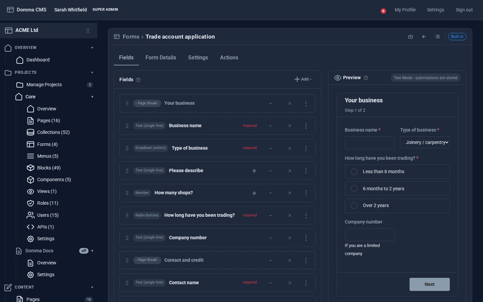Open kebab menu for Type of business field
This screenshot has height=302, width=483.
[306, 148]
